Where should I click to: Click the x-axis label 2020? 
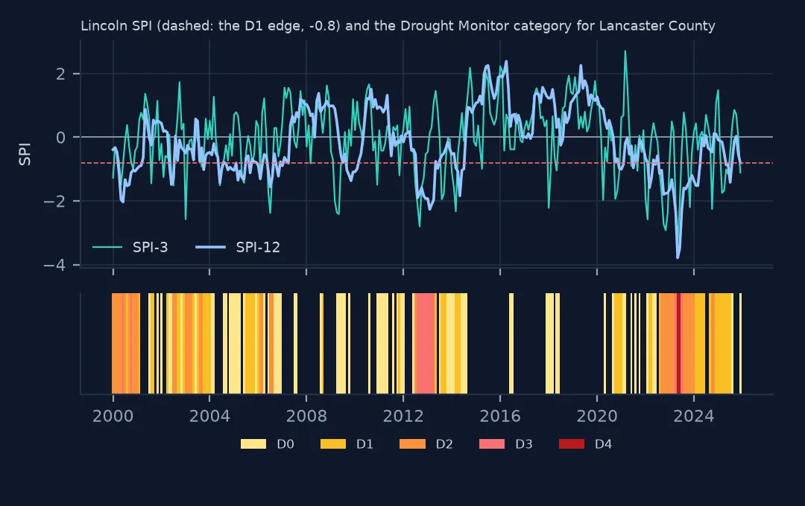596,416
